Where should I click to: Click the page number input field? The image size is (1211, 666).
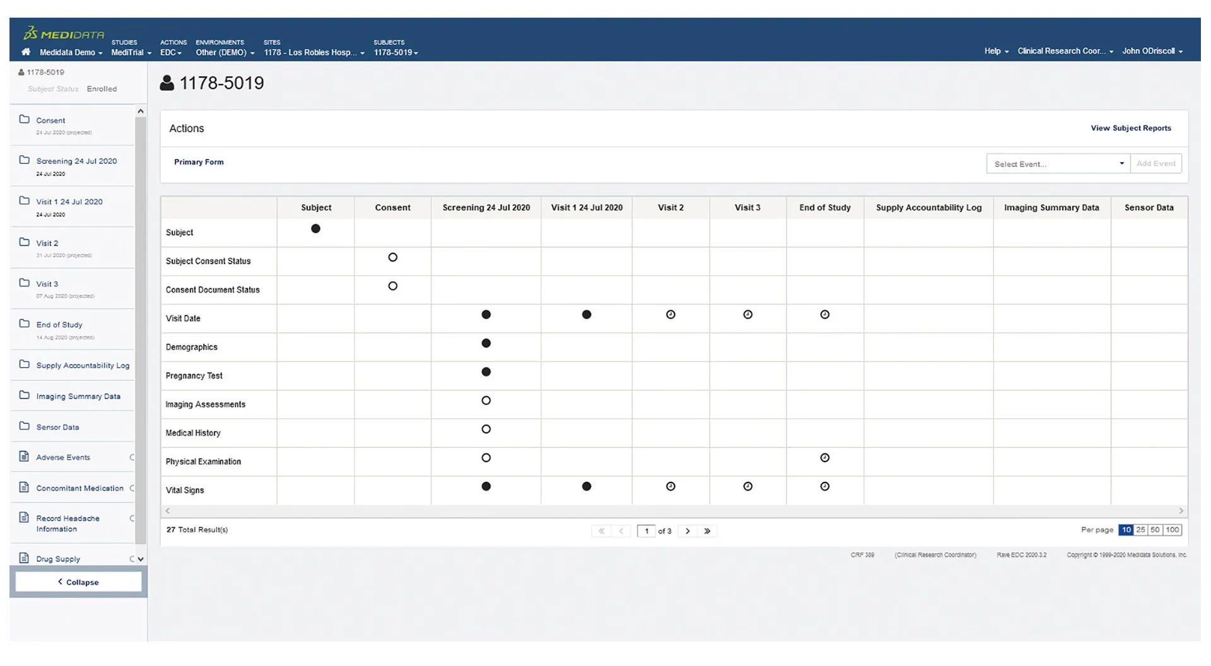click(646, 531)
